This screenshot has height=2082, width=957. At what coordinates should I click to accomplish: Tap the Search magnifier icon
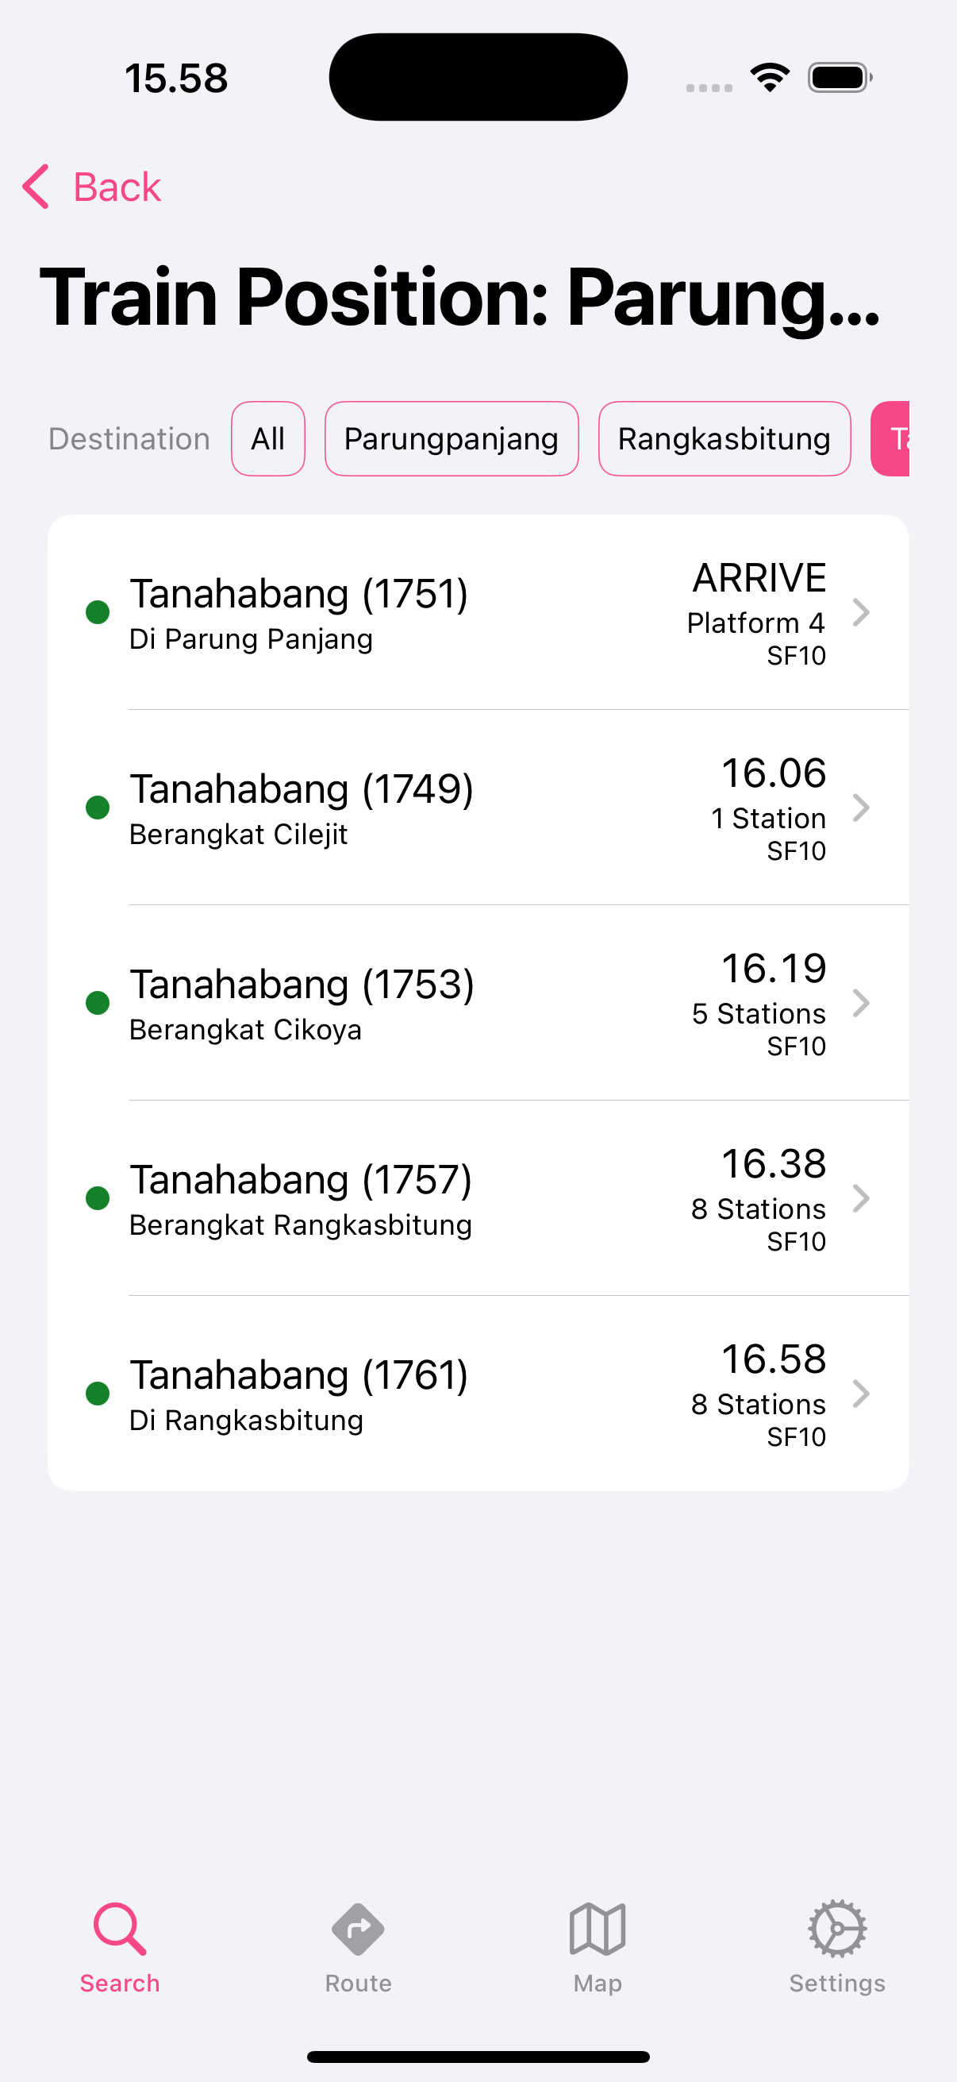[x=120, y=1929]
